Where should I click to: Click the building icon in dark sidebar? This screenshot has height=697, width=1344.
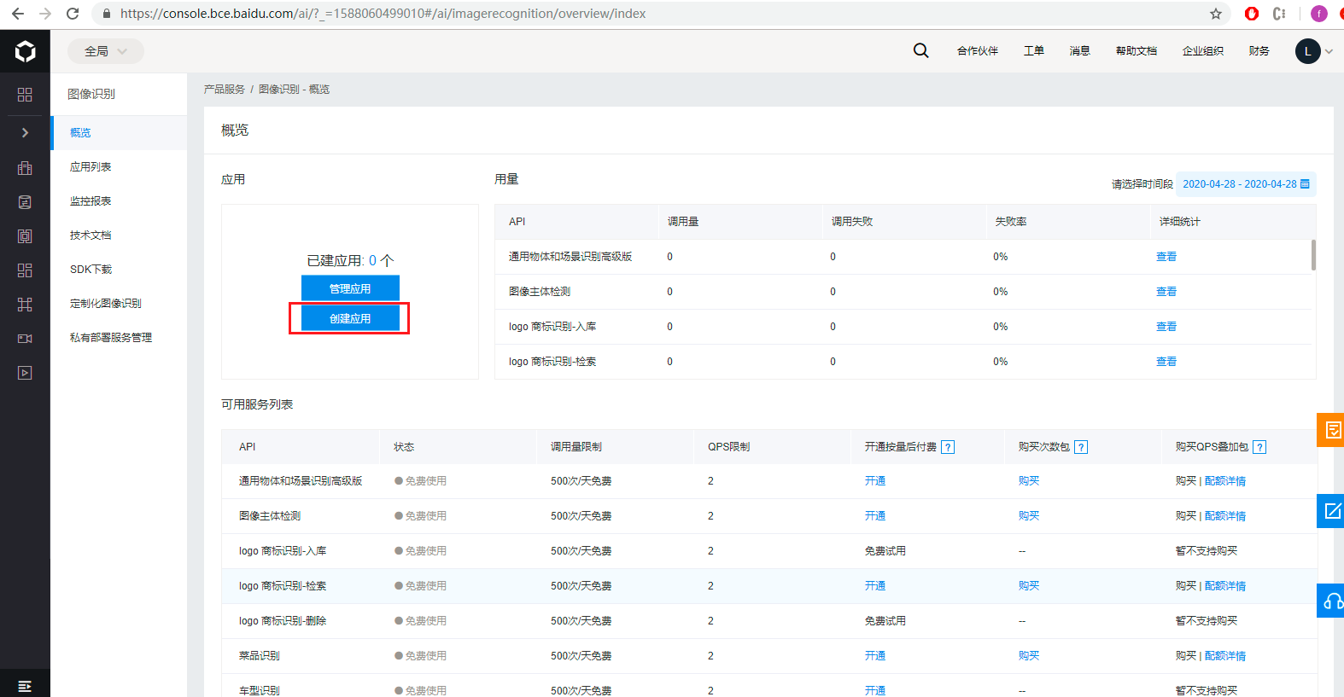pos(25,168)
